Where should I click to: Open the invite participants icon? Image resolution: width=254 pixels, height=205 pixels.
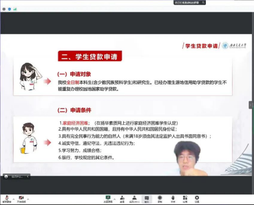(122, 199)
